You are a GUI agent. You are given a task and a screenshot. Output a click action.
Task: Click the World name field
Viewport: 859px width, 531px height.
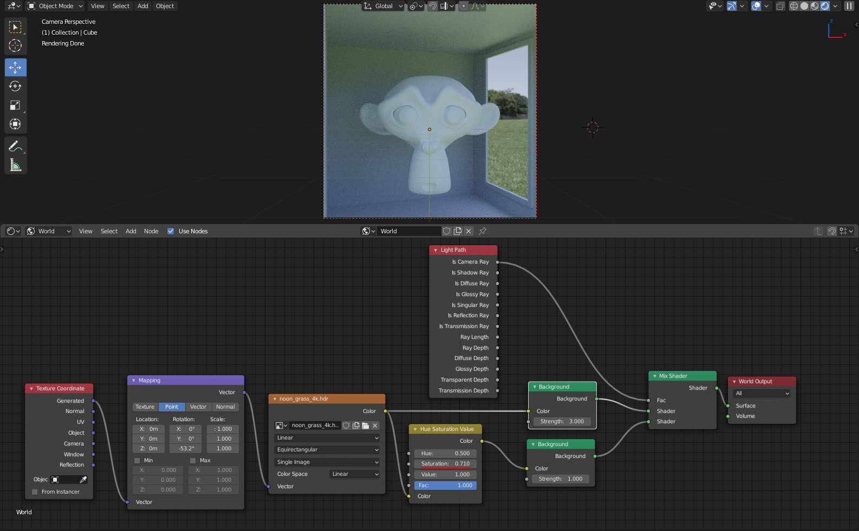[x=409, y=231]
